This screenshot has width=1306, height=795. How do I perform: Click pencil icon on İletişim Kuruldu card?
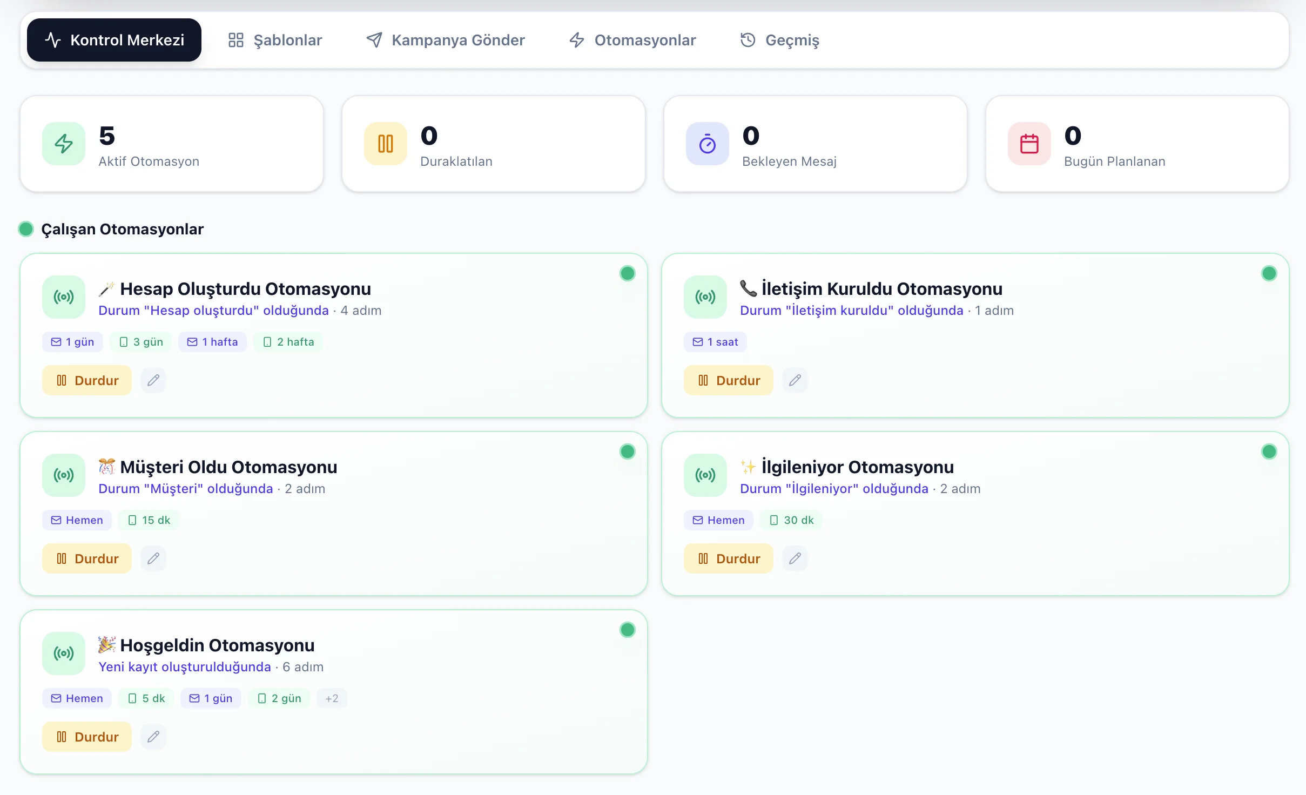pyautogui.click(x=795, y=380)
